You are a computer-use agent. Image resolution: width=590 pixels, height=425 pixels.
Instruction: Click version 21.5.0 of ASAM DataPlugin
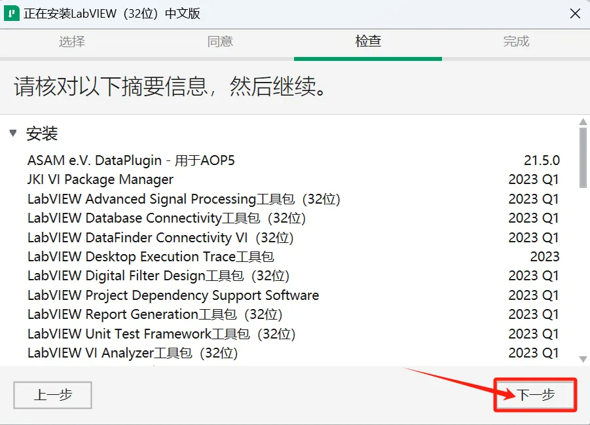click(x=542, y=160)
